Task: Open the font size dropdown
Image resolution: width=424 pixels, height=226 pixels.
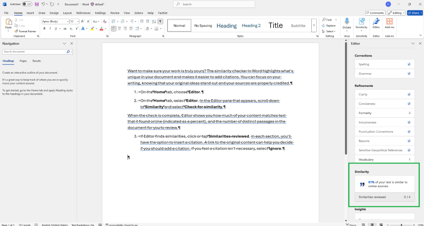Action: point(78,21)
